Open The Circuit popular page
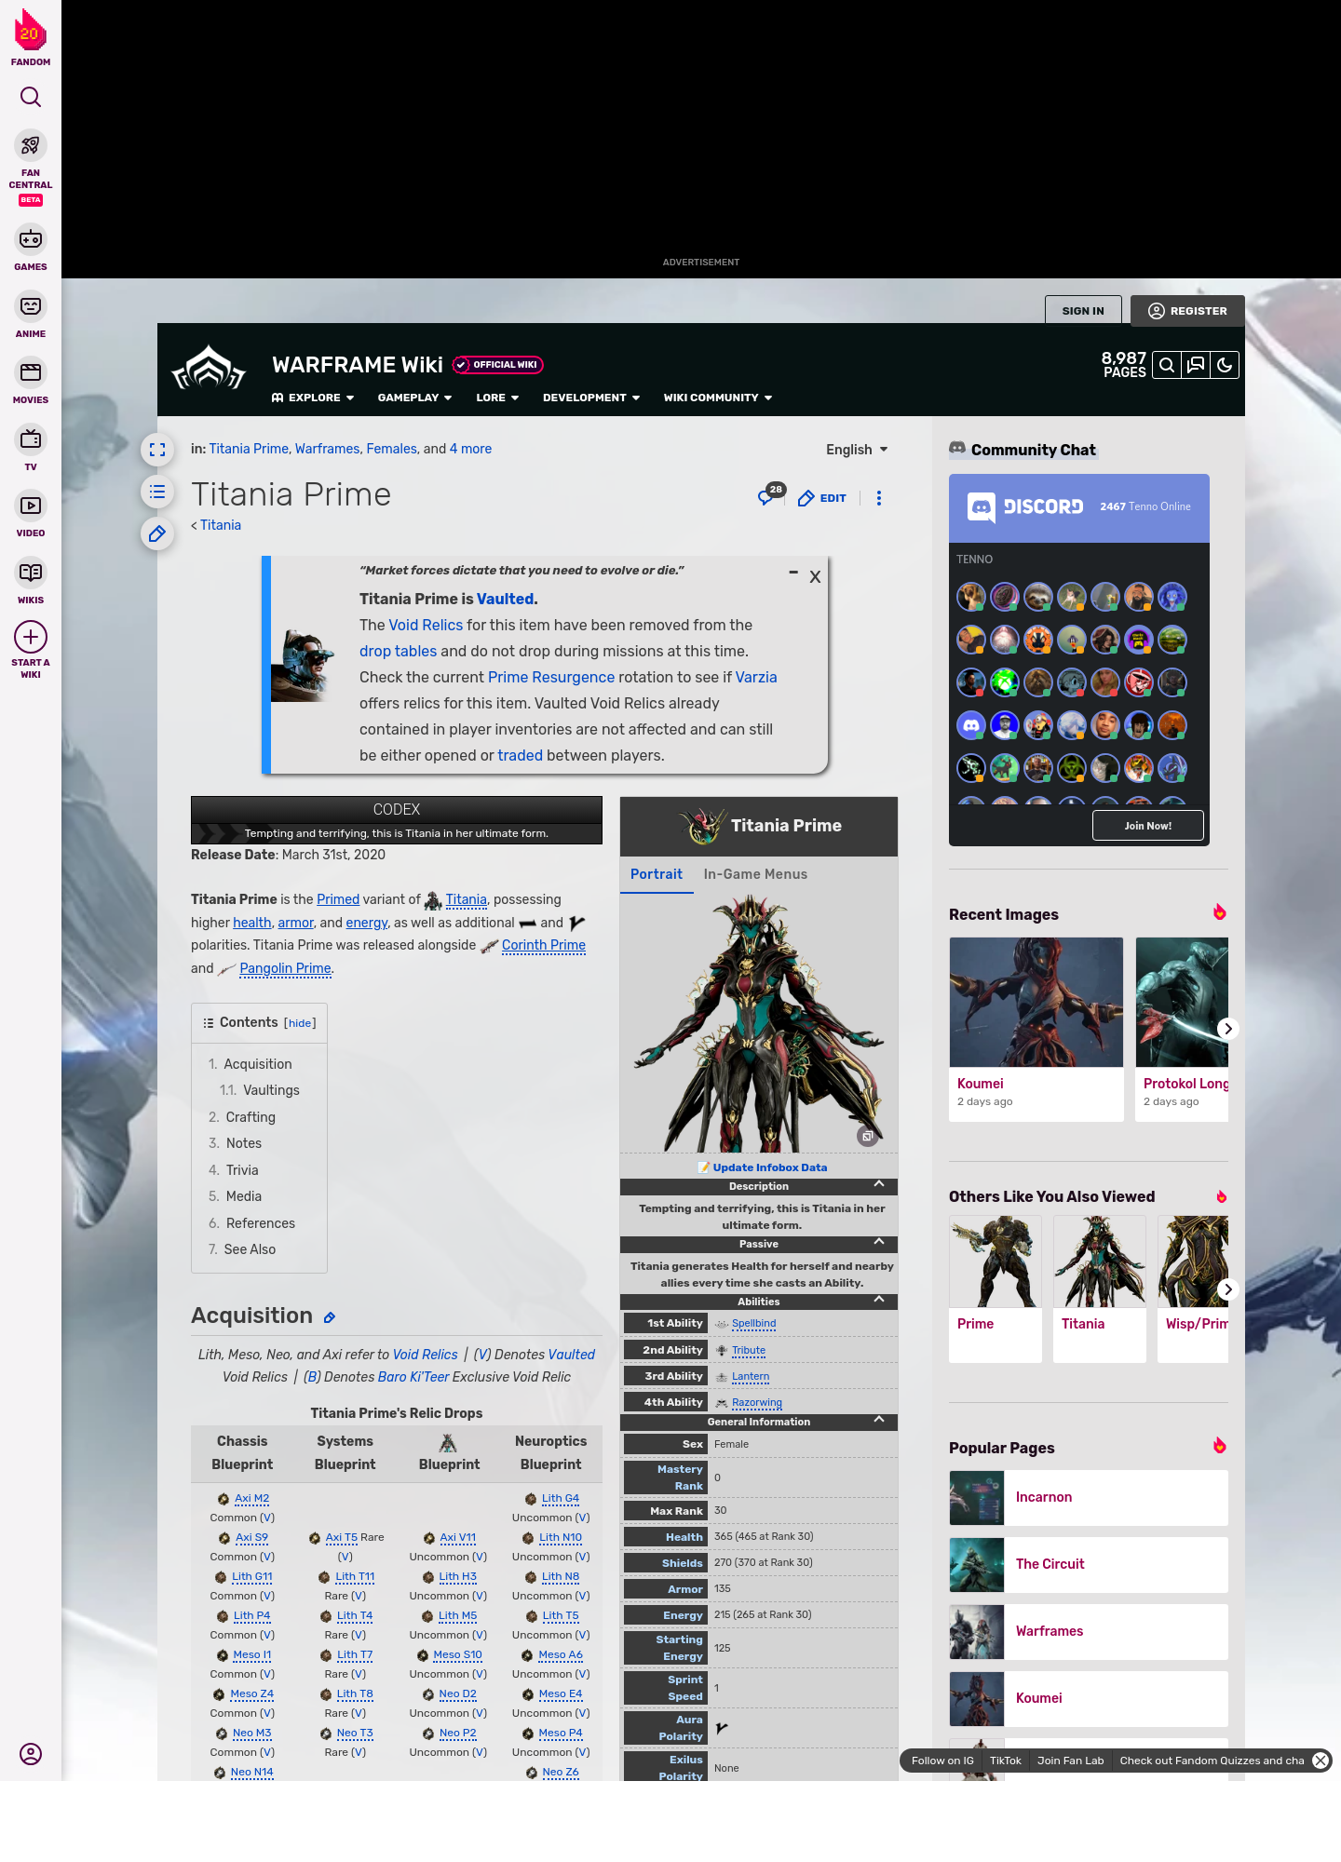The image size is (1341, 1862). point(1088,1565)
